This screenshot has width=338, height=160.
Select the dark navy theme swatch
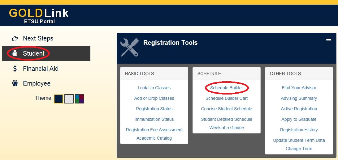[x=58, y=99]
